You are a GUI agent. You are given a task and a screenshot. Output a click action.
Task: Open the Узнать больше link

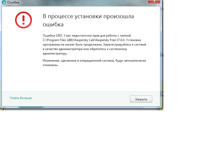point(21,98)
